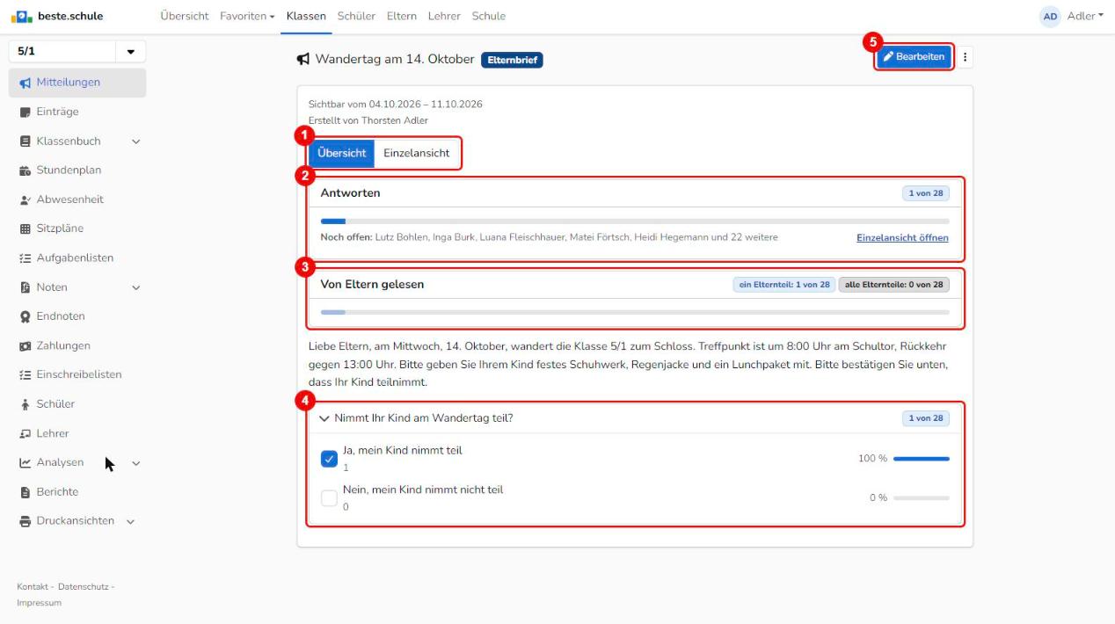Open the Adler account dropdown

(x=1084, y=17)
